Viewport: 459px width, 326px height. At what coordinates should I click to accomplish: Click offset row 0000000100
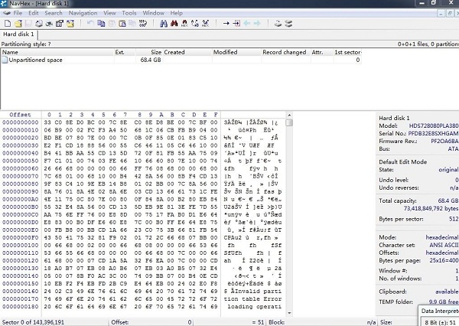click(x=21, y=245)
